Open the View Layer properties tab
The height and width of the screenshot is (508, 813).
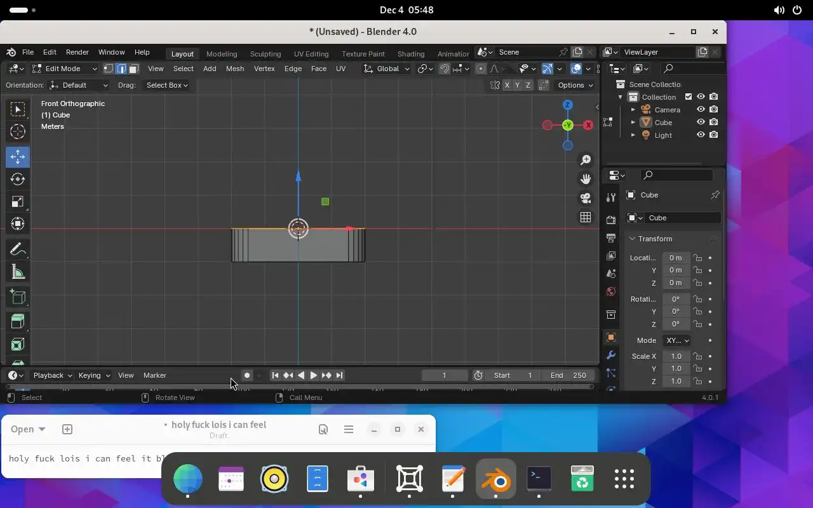coord(611,256)
